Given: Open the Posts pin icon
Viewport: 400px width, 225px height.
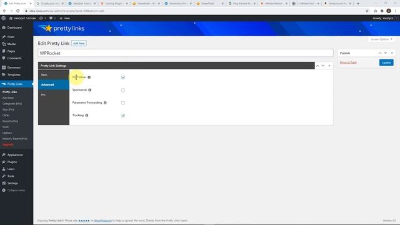Looking at the screenshot, I should click(x=4, y=37).
